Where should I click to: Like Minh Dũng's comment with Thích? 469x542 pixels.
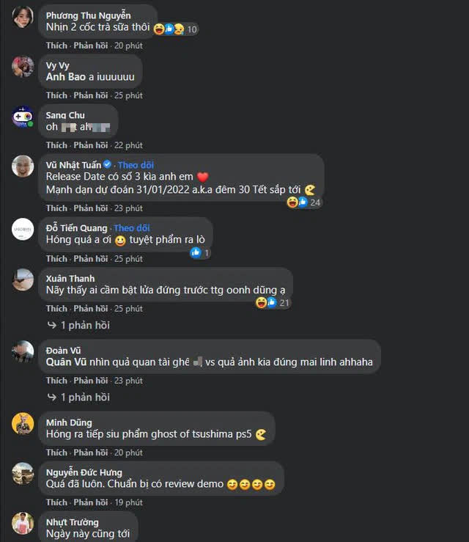point(56,453)
